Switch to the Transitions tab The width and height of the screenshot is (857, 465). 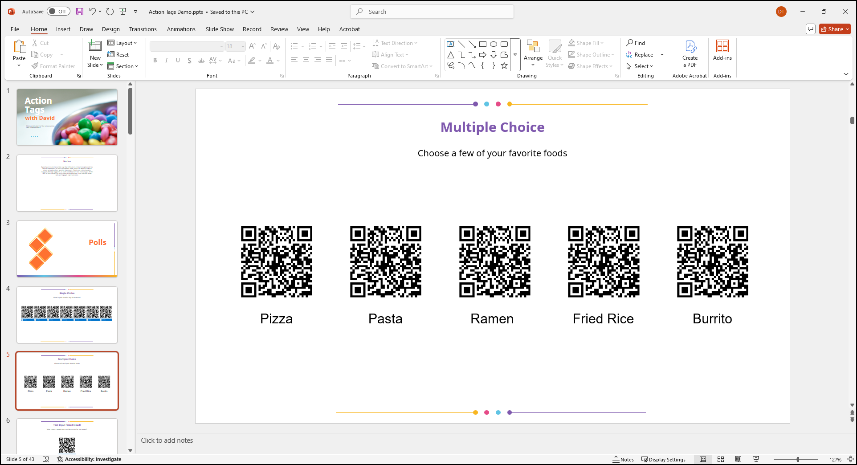click(x=143, y=29)
